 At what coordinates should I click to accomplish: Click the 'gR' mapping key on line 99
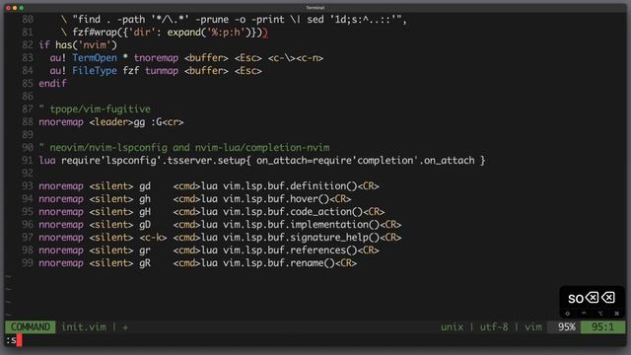145,263
